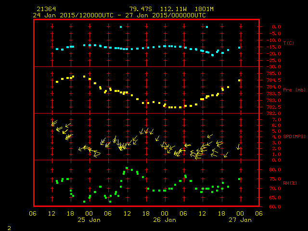
Task: Click the -15.0 temperature tick value
Action: [274, 47]
